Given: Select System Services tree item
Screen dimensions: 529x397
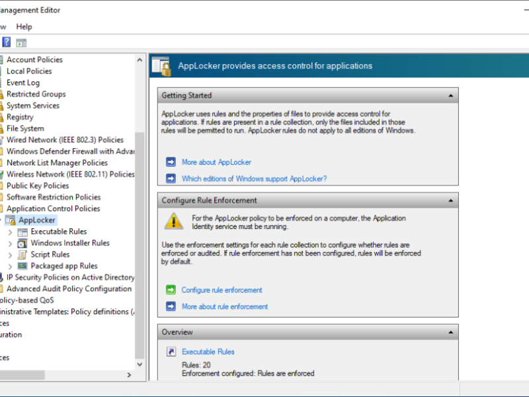Looking at the screenshot, I should point(32,106).
